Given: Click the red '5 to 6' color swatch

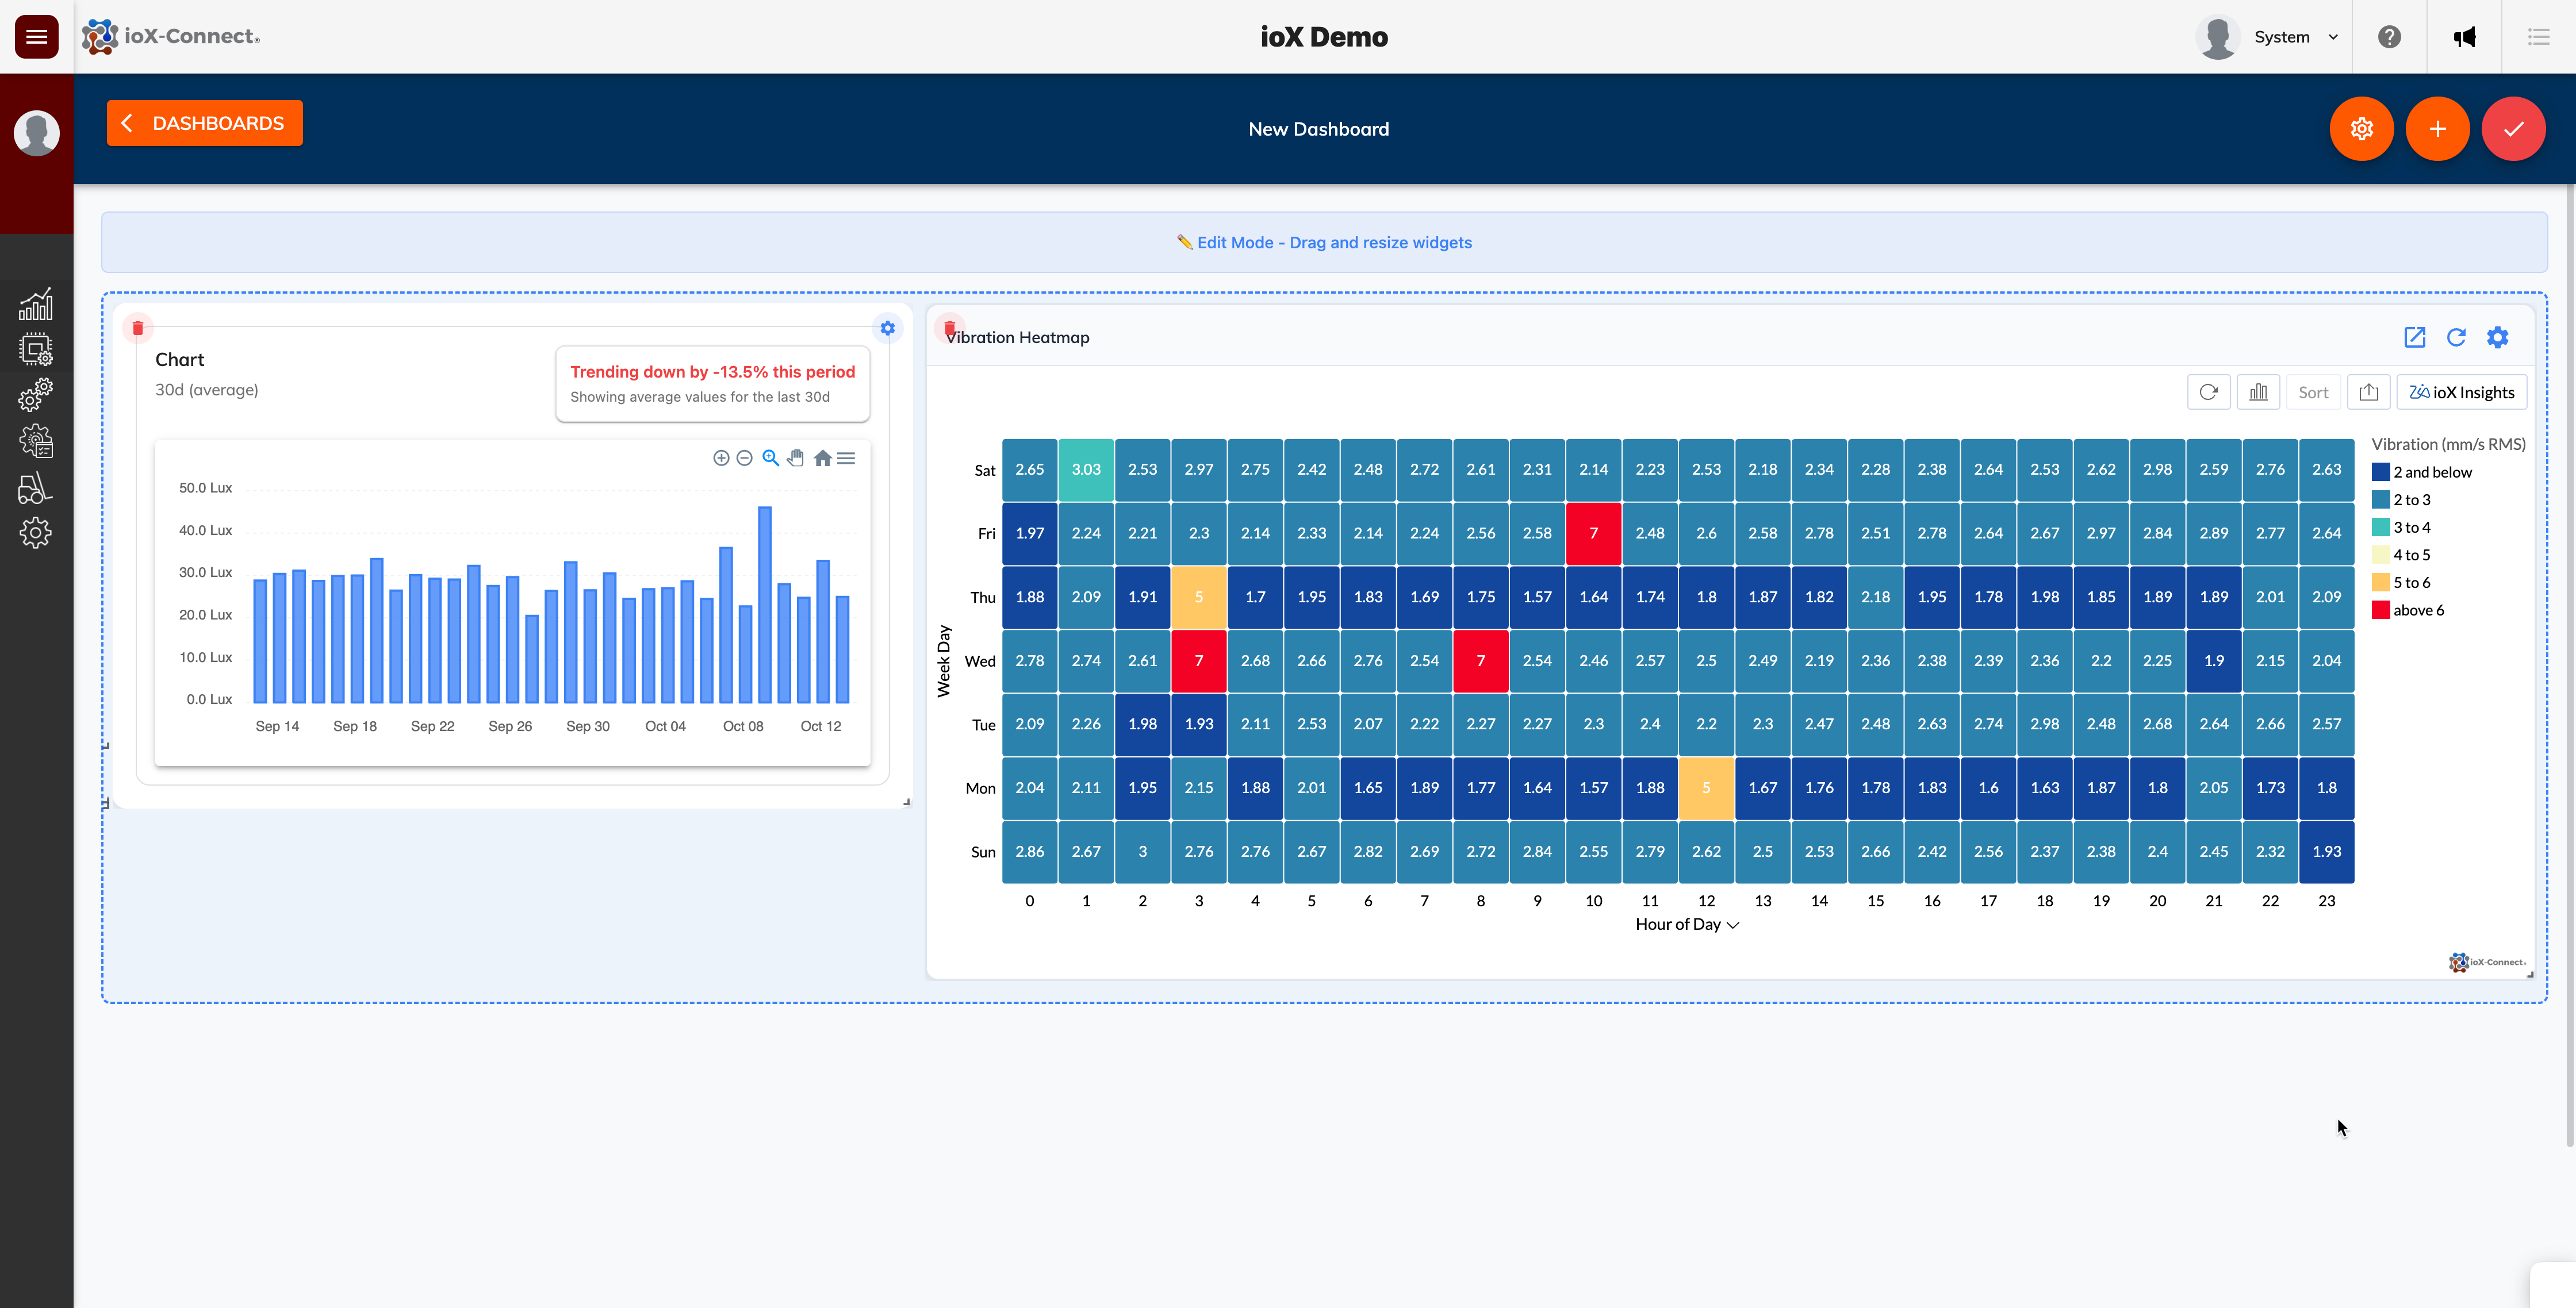Looking at the screenshot, I should point(2380,583).
